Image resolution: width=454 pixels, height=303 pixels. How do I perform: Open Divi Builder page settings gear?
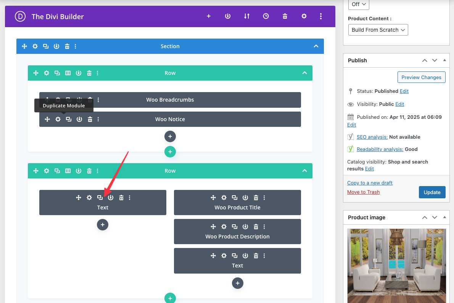click(304, 16)
